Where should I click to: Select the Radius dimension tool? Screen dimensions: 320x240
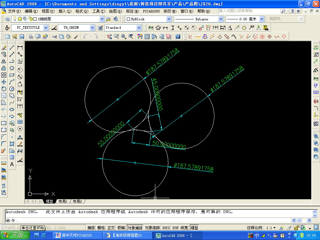click(x=20, y=70)
